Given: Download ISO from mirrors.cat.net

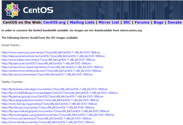Looking at the screenshot, I should [x=47, y=118].
